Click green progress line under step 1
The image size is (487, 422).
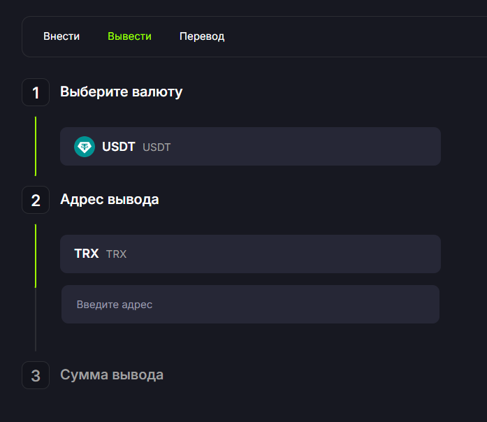point(36,146)
